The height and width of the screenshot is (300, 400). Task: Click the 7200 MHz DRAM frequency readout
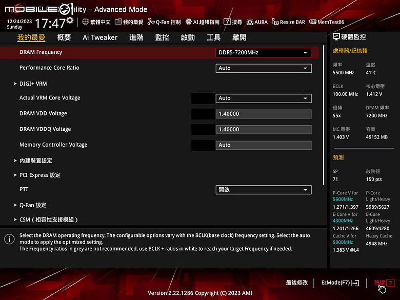click(376, 115)
